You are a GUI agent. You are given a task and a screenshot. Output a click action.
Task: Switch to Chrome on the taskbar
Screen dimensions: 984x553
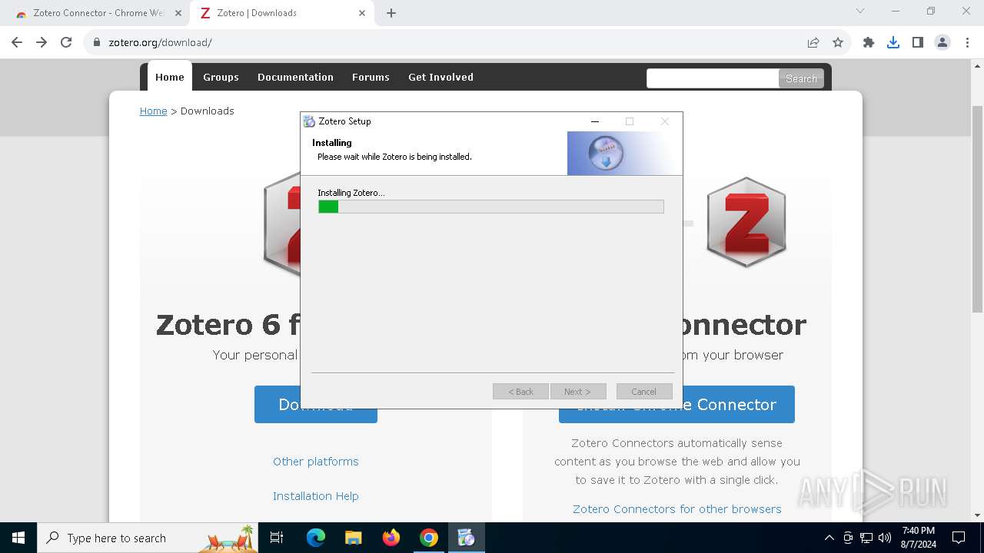pos(429,538)
